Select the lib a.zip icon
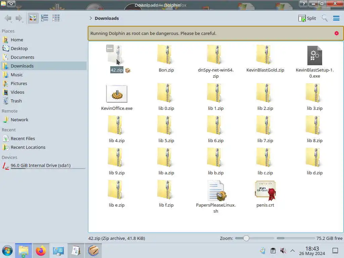Image resolution: width=344 pixels, height=258 pixels. coord(166,158)
